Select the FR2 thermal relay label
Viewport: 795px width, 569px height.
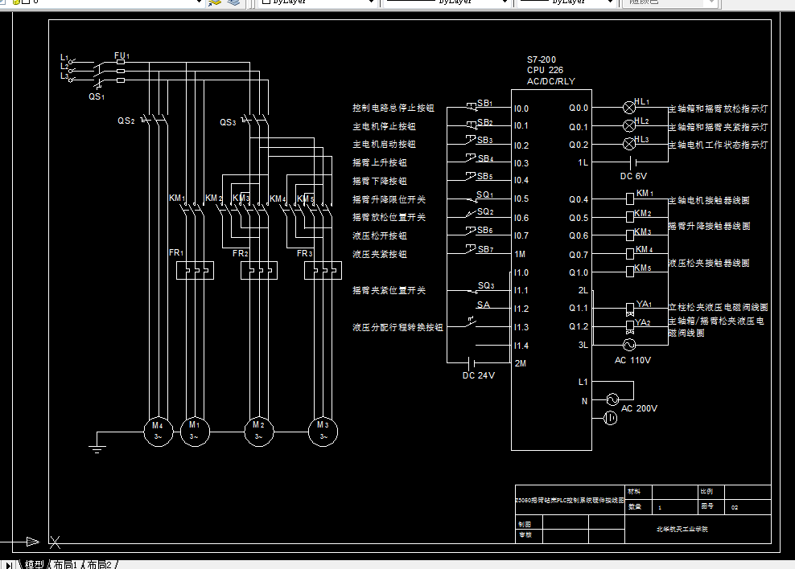(x=241, y=253)
